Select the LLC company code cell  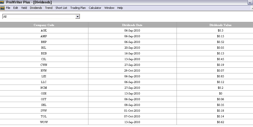(x=44, y=82)
